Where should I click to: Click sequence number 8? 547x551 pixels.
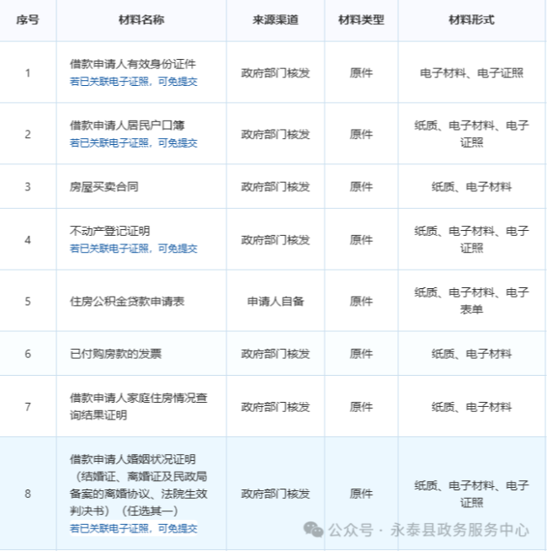[28, 494]
